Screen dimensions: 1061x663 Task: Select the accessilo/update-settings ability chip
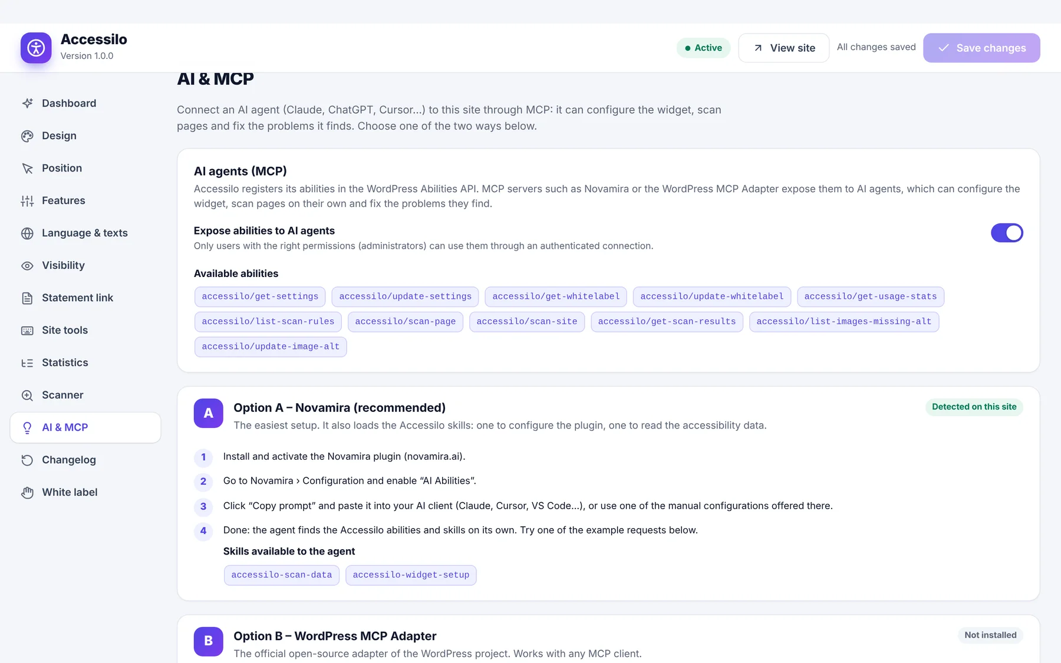tap(406, 296)
